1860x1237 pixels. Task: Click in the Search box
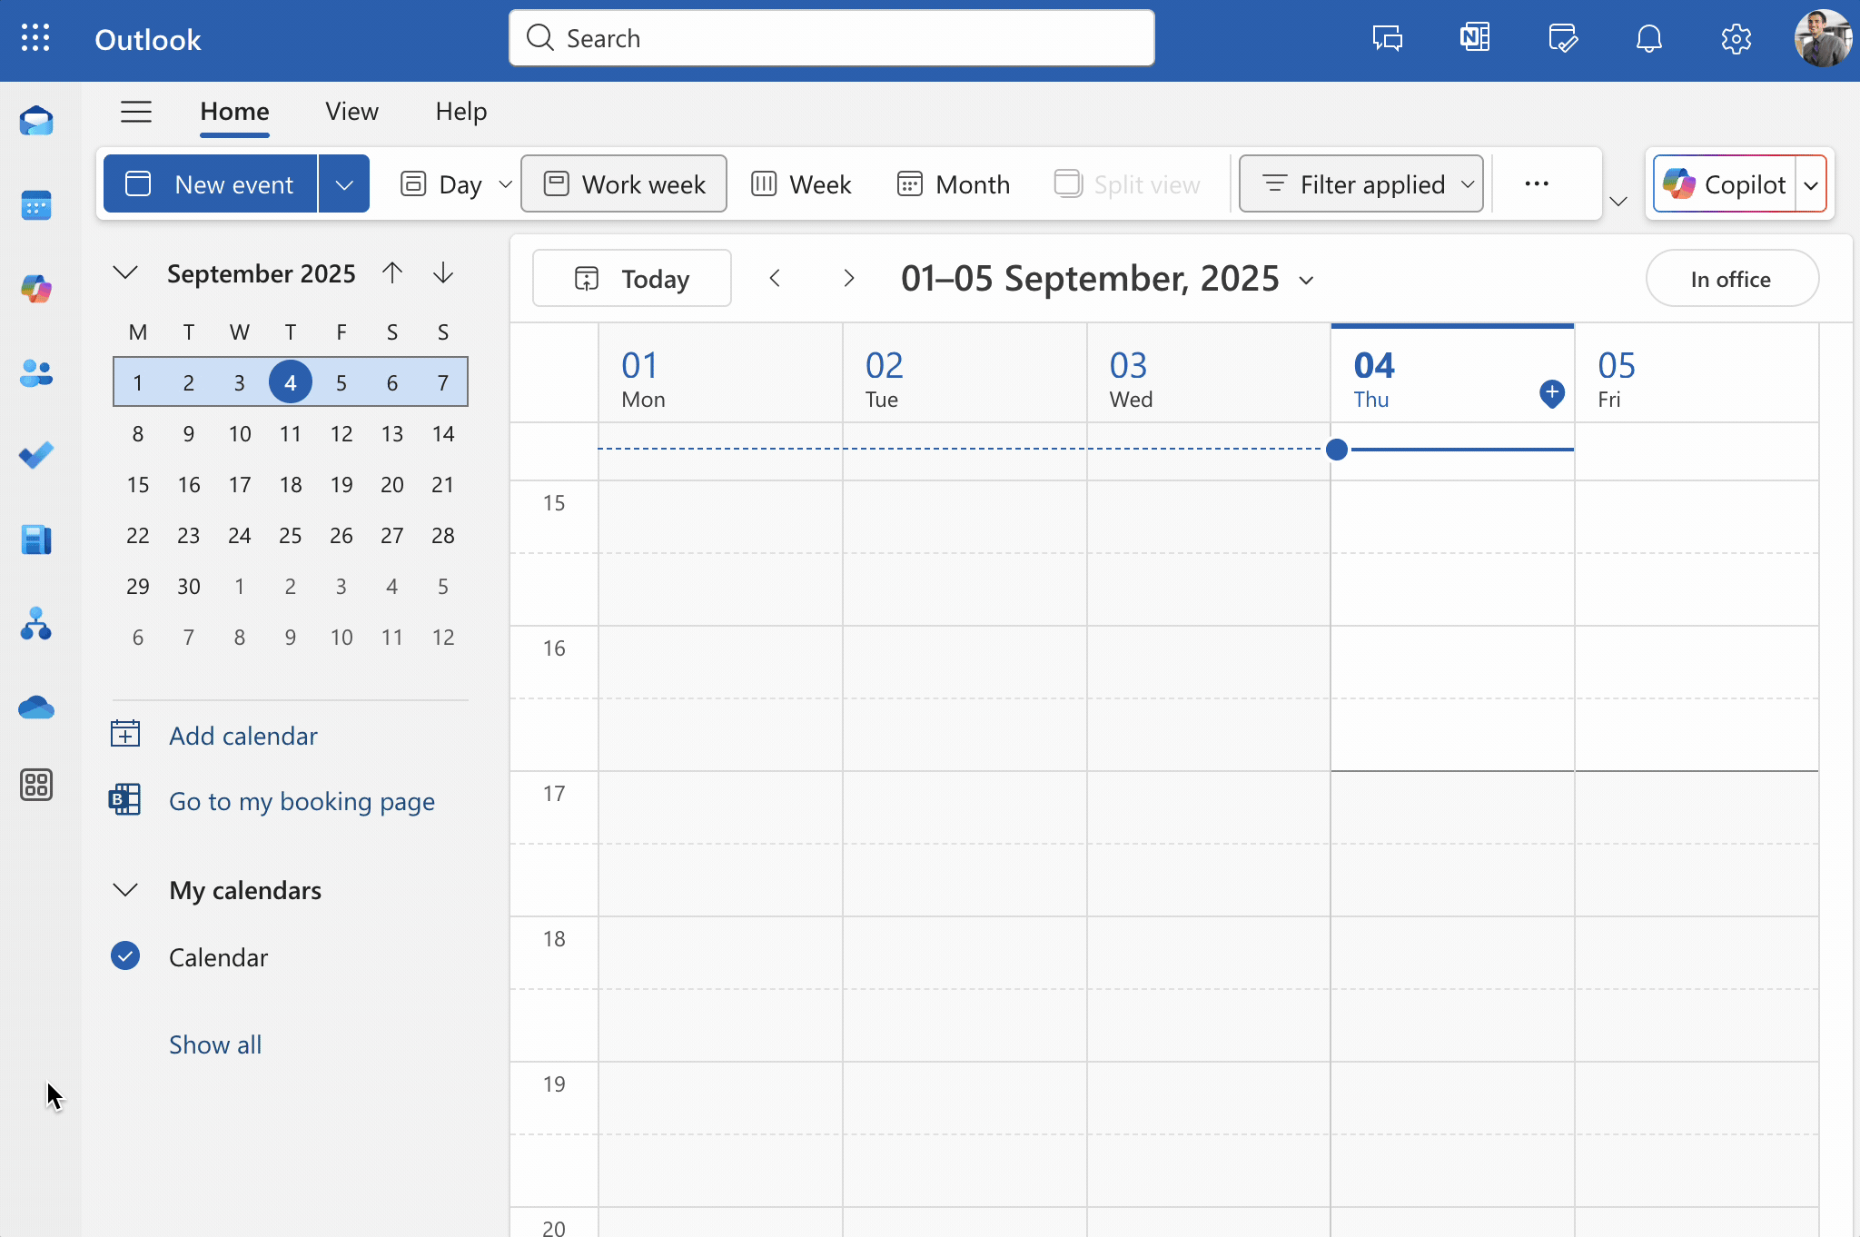pos(831,38)
